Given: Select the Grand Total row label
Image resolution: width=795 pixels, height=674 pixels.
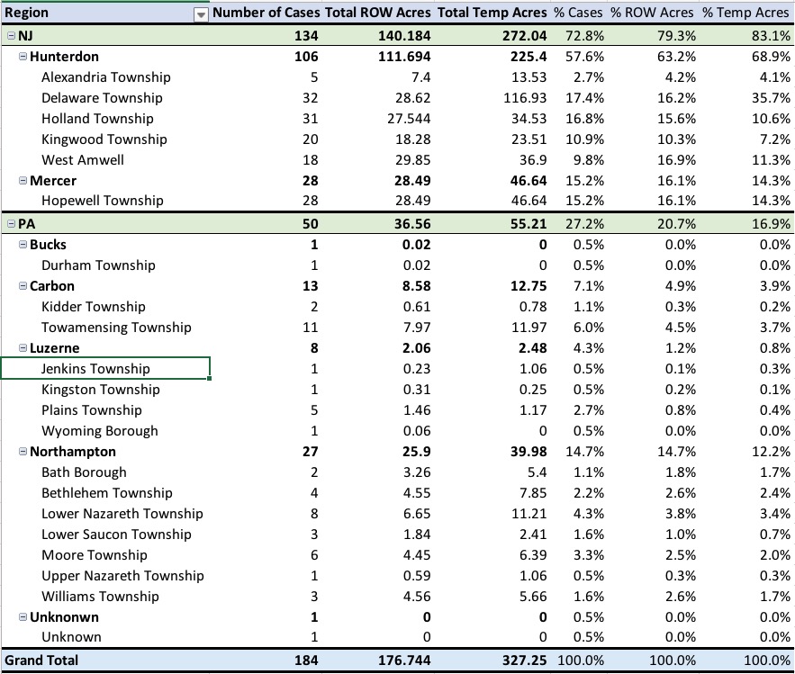Looking at the screenshot, I should click(42, 660).
